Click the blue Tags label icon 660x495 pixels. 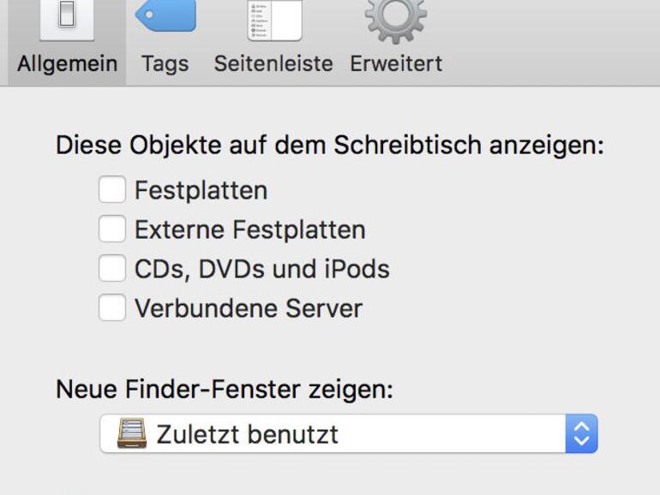(165, 15)
